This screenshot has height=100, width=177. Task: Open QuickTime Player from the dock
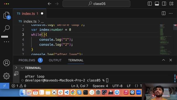pos(132,92)
